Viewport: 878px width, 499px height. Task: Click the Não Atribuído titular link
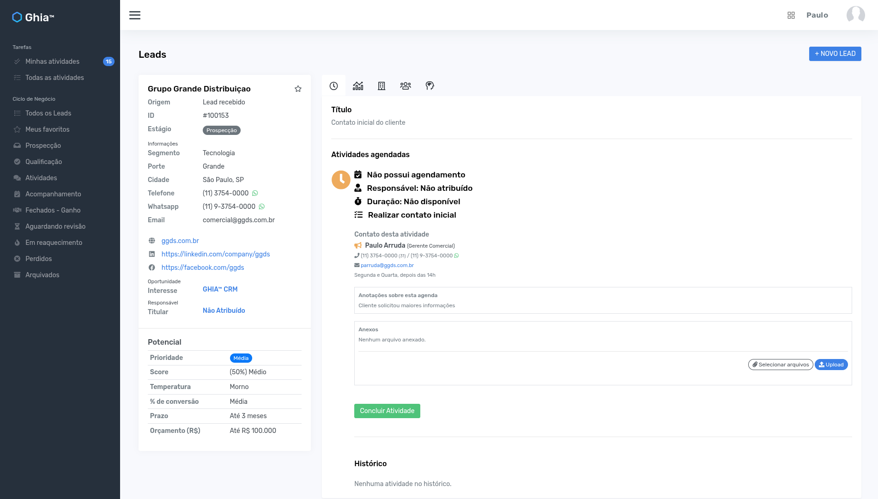tap(224, 310)
